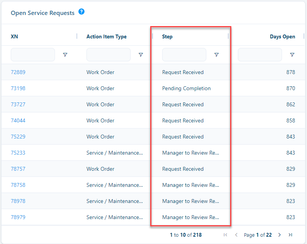Viewport: 307px width, 244px height.
Task: Open the Days Open filter icon
Action: coord(292,55)
